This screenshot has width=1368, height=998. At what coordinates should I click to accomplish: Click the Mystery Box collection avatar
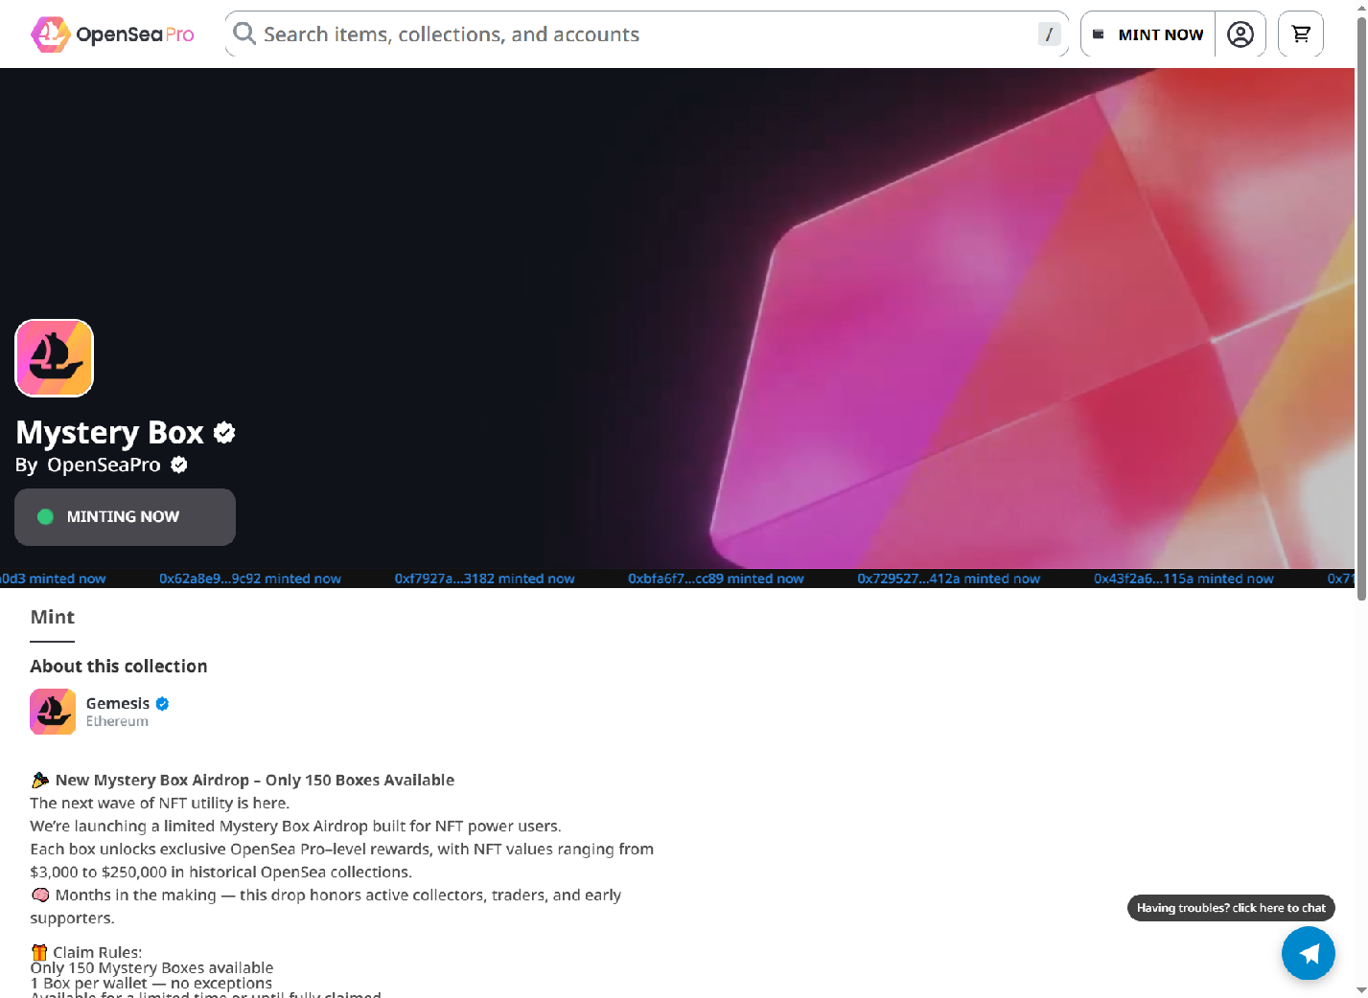click(55, 358)
